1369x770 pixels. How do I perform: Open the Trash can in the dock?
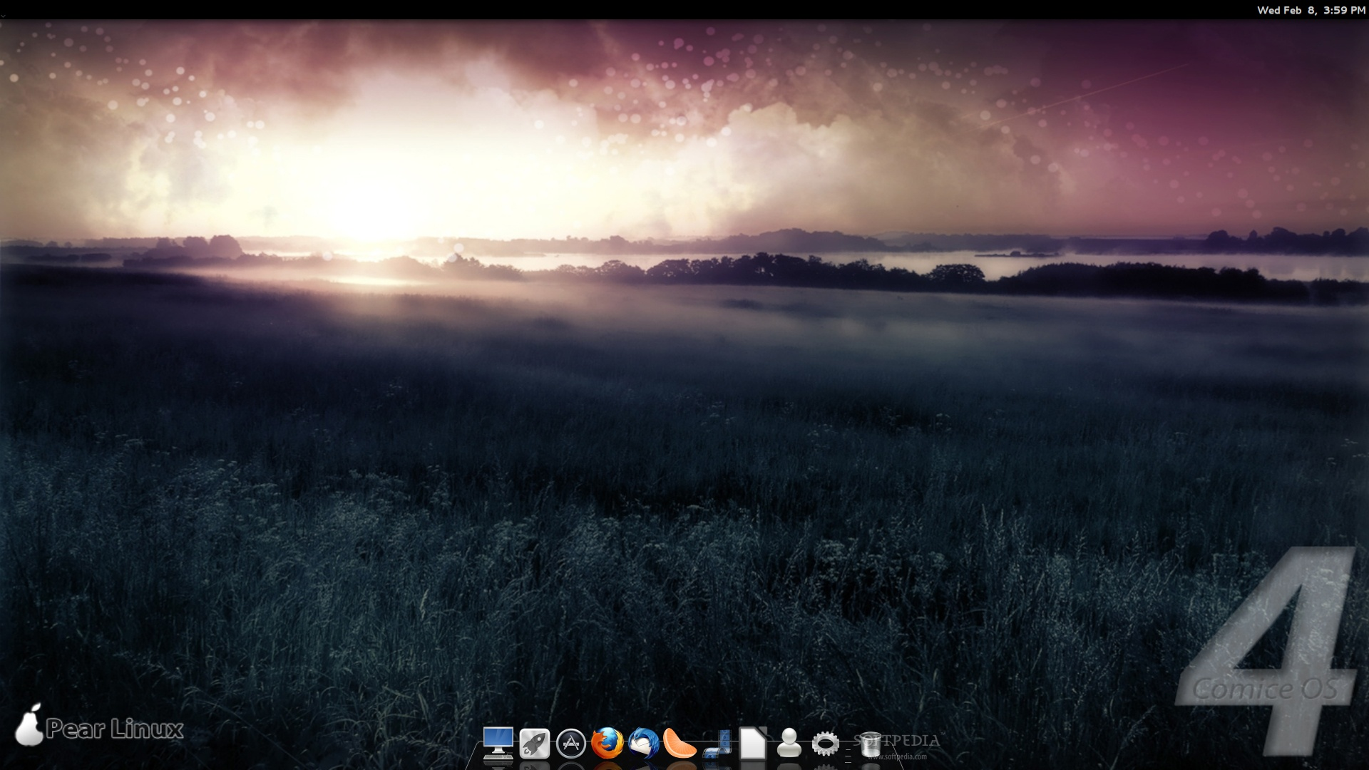coord(870,745)
